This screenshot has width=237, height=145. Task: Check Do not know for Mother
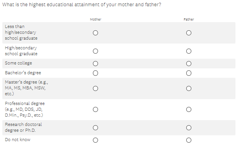click(95, 140)
